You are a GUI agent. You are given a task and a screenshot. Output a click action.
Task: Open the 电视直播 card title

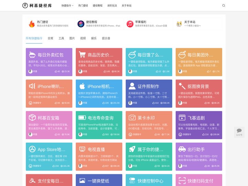coord(96,149)
